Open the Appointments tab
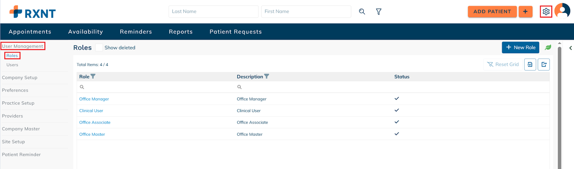Image resolution: width=574 pixels, height=169 pixels. pyautogui.click(x=30, y=32)
